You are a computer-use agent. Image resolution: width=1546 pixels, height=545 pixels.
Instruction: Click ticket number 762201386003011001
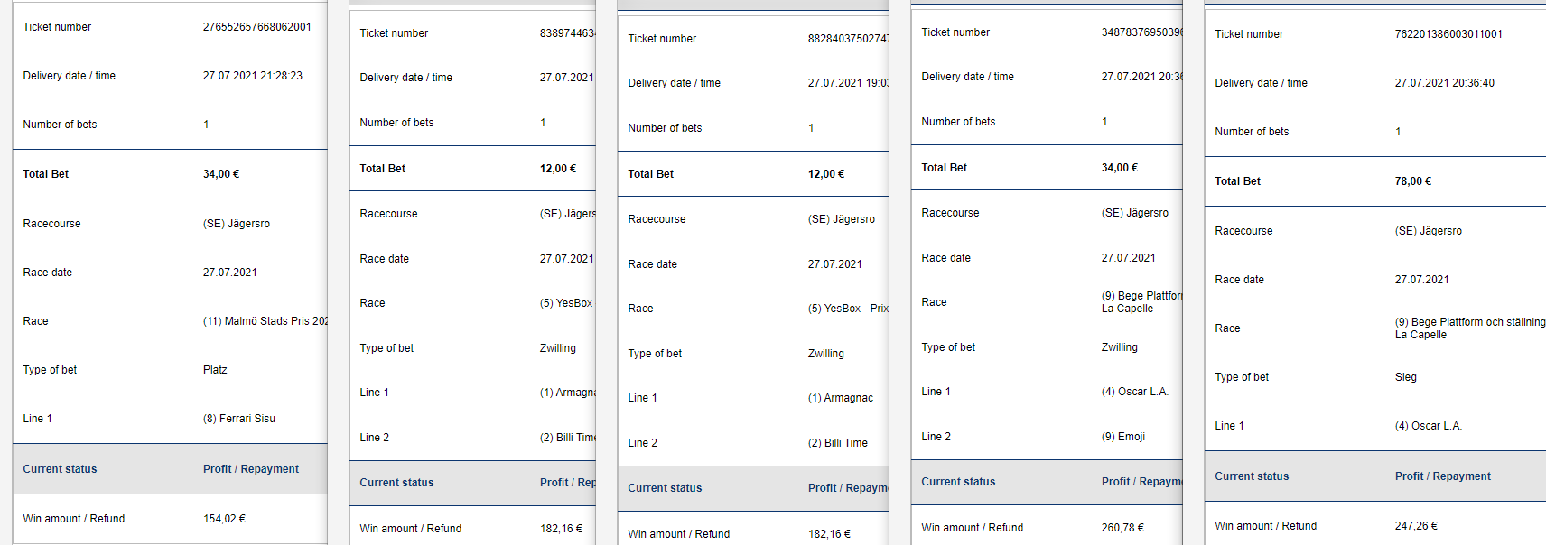[1448, 34]
